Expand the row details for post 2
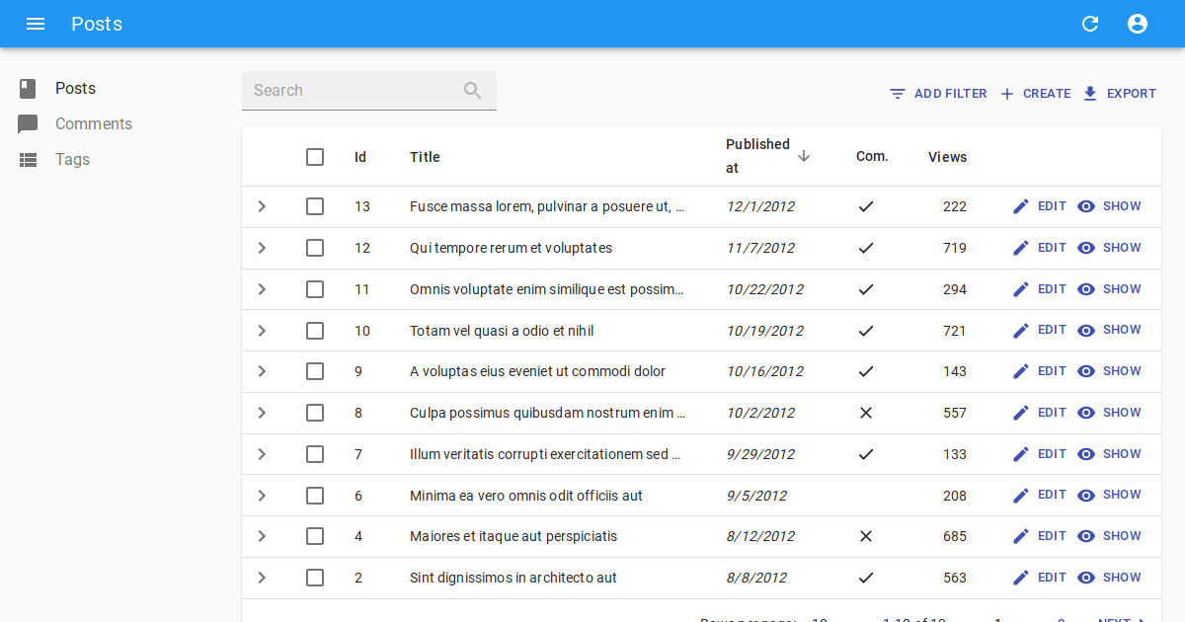The image size is (1185, 622). (x=262, y=578)
